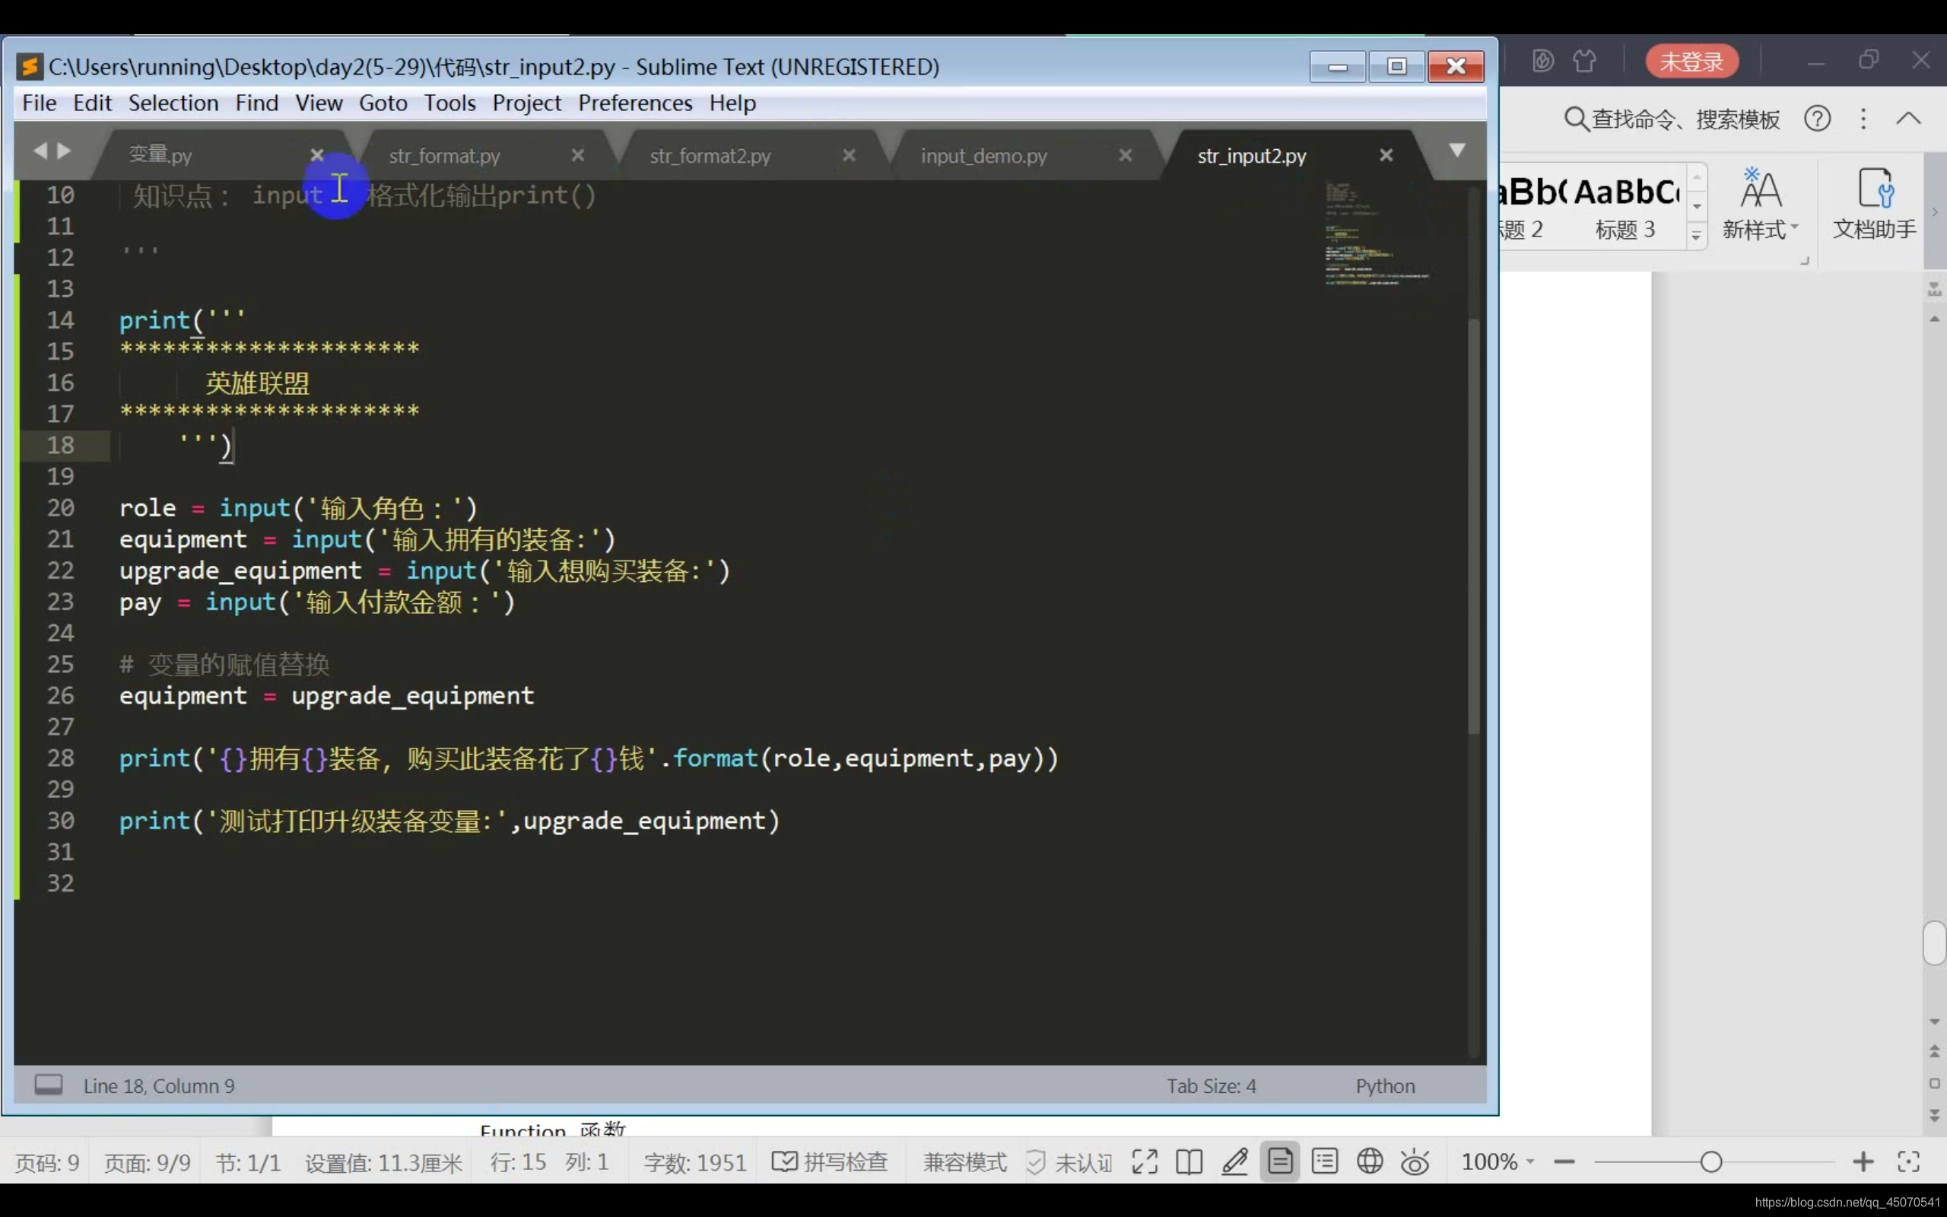Open the Preferences menu
The height and width of the screenshot is (1217, 1947).
coord(635,103)
